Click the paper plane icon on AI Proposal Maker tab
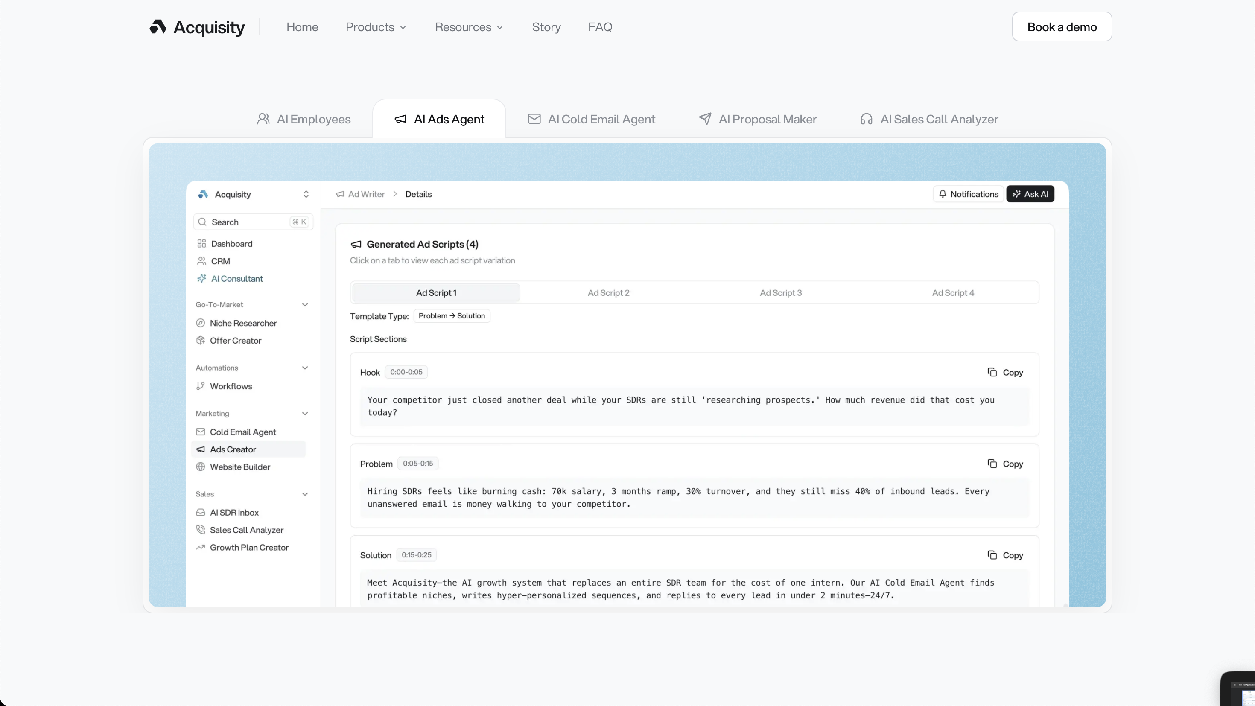 click(705, 118)
